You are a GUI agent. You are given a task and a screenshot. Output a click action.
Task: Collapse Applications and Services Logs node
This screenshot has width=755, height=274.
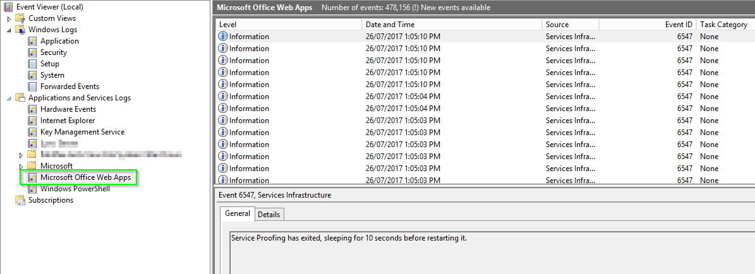[x=9, y=98]
